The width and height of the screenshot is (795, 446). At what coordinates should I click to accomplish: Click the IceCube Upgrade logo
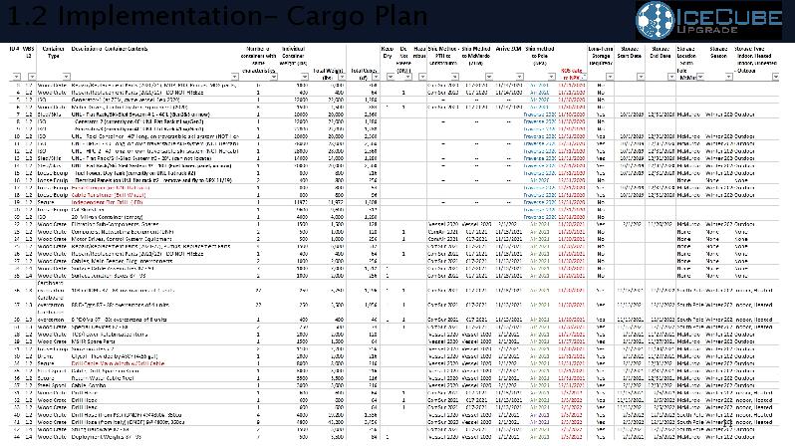point(713,20)
